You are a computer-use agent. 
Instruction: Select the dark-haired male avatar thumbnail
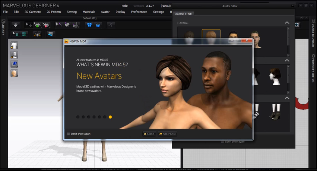(233, 35)
